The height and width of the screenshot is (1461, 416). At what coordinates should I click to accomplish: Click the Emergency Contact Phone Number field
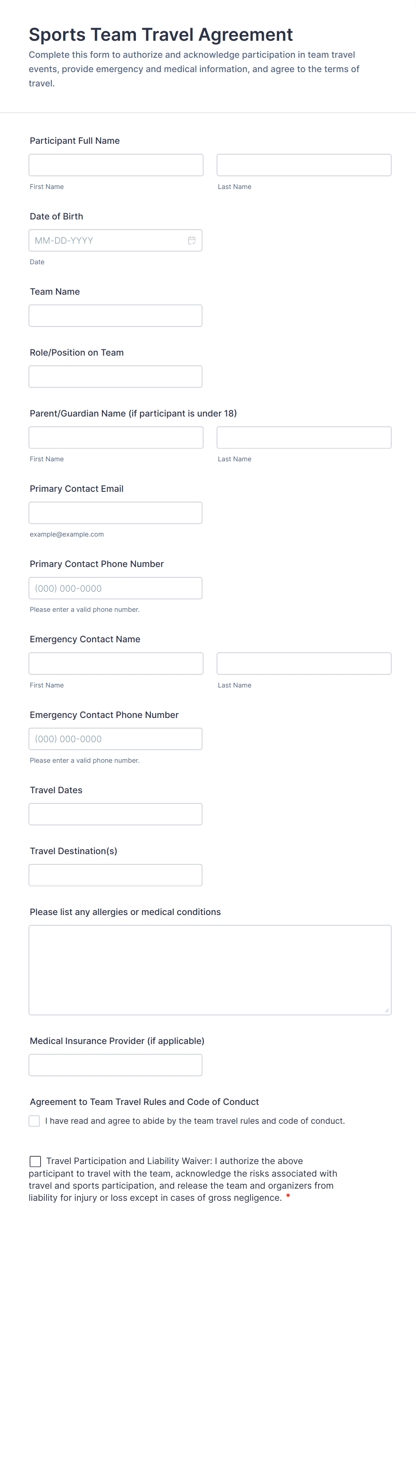click(x=115, y=739)
